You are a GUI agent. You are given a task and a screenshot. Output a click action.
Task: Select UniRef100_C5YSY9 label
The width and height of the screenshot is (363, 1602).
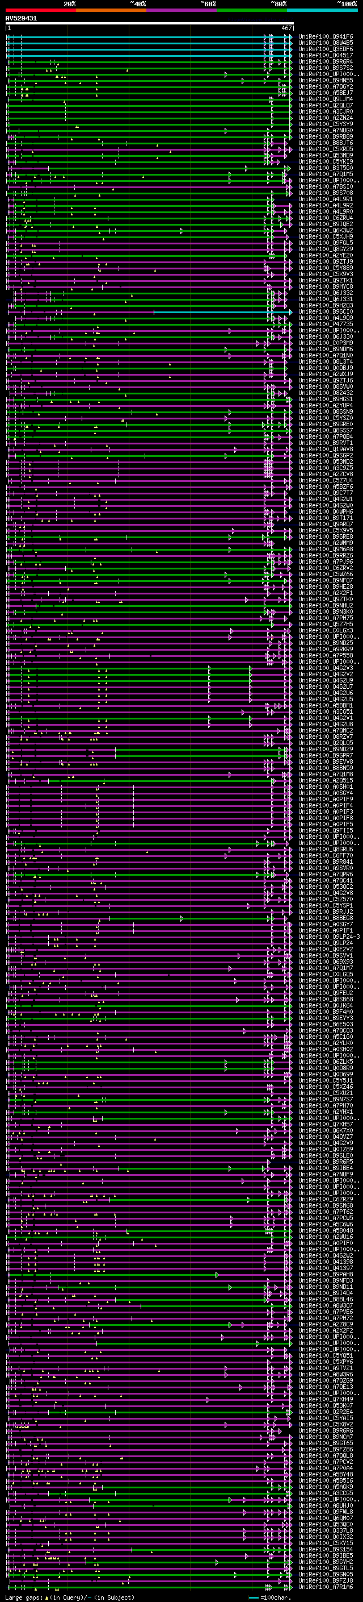326,124
